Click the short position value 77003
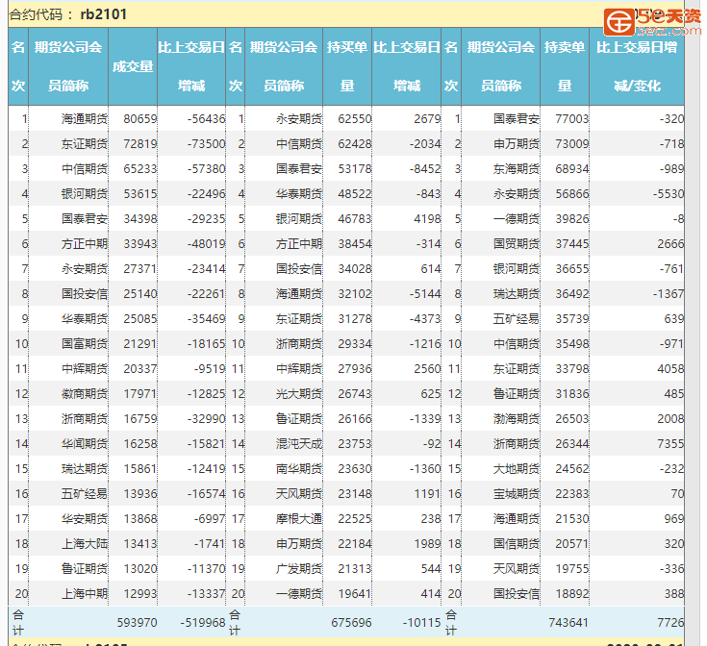The width and height of the screenshot is (707, 646). tap(572, 119)
